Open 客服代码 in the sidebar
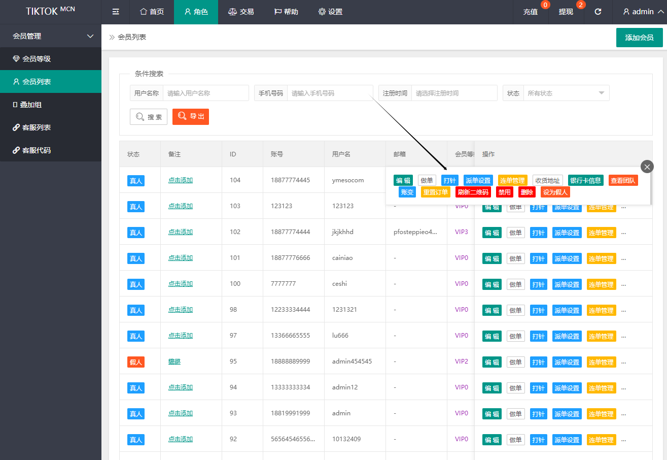Screen dimensions: 667x460 (x=37, y=150)
